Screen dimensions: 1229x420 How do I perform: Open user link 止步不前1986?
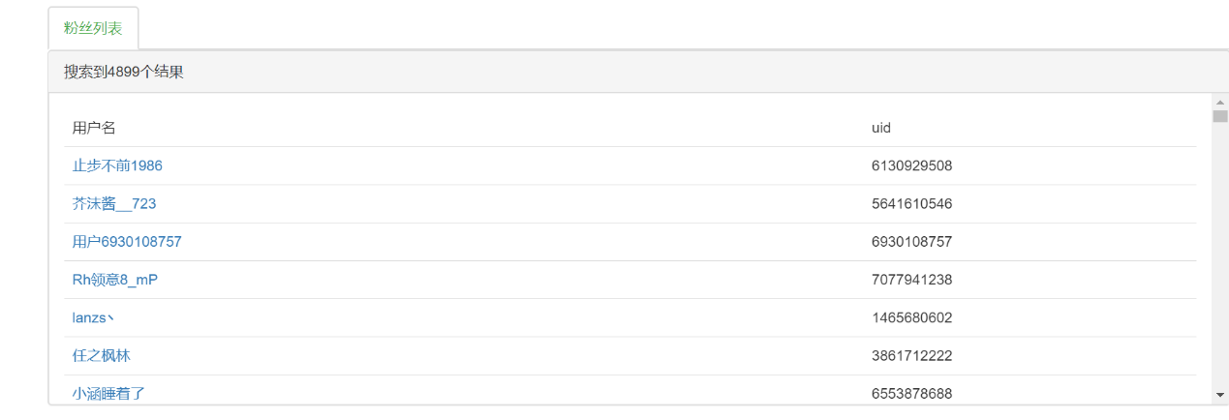[117, 165]
